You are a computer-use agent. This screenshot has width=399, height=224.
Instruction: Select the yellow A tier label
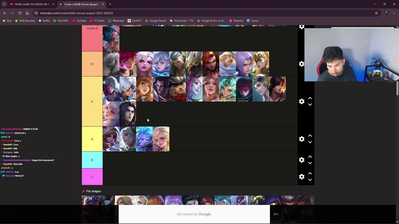tap(92, 139)
